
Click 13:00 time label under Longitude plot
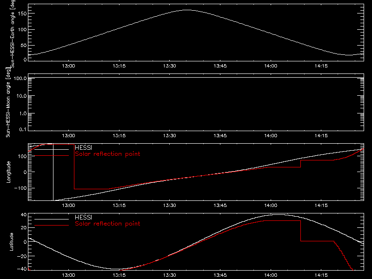(x=68, y=206)
